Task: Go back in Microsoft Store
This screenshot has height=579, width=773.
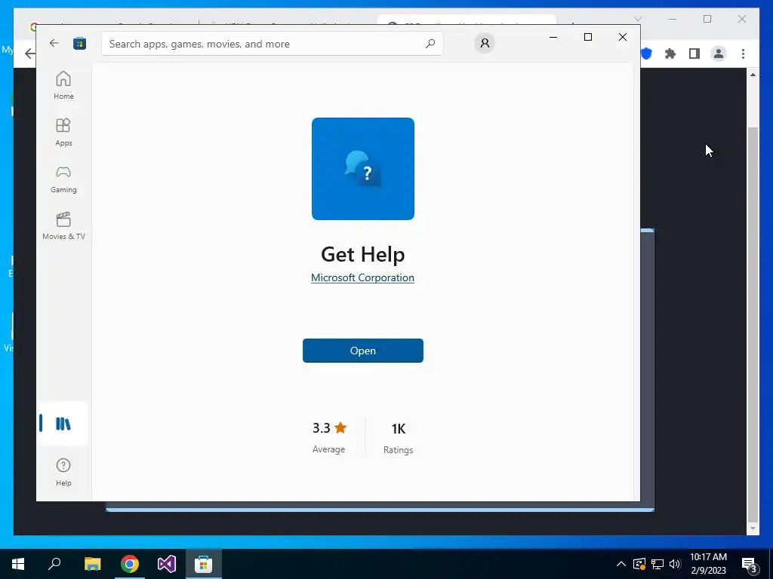Action: (54, 43)
